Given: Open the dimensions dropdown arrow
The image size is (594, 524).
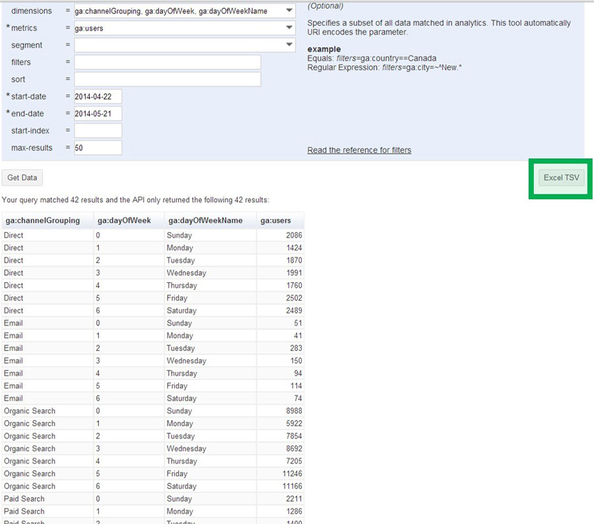Looking at the screenshot, I should point(289,11).
